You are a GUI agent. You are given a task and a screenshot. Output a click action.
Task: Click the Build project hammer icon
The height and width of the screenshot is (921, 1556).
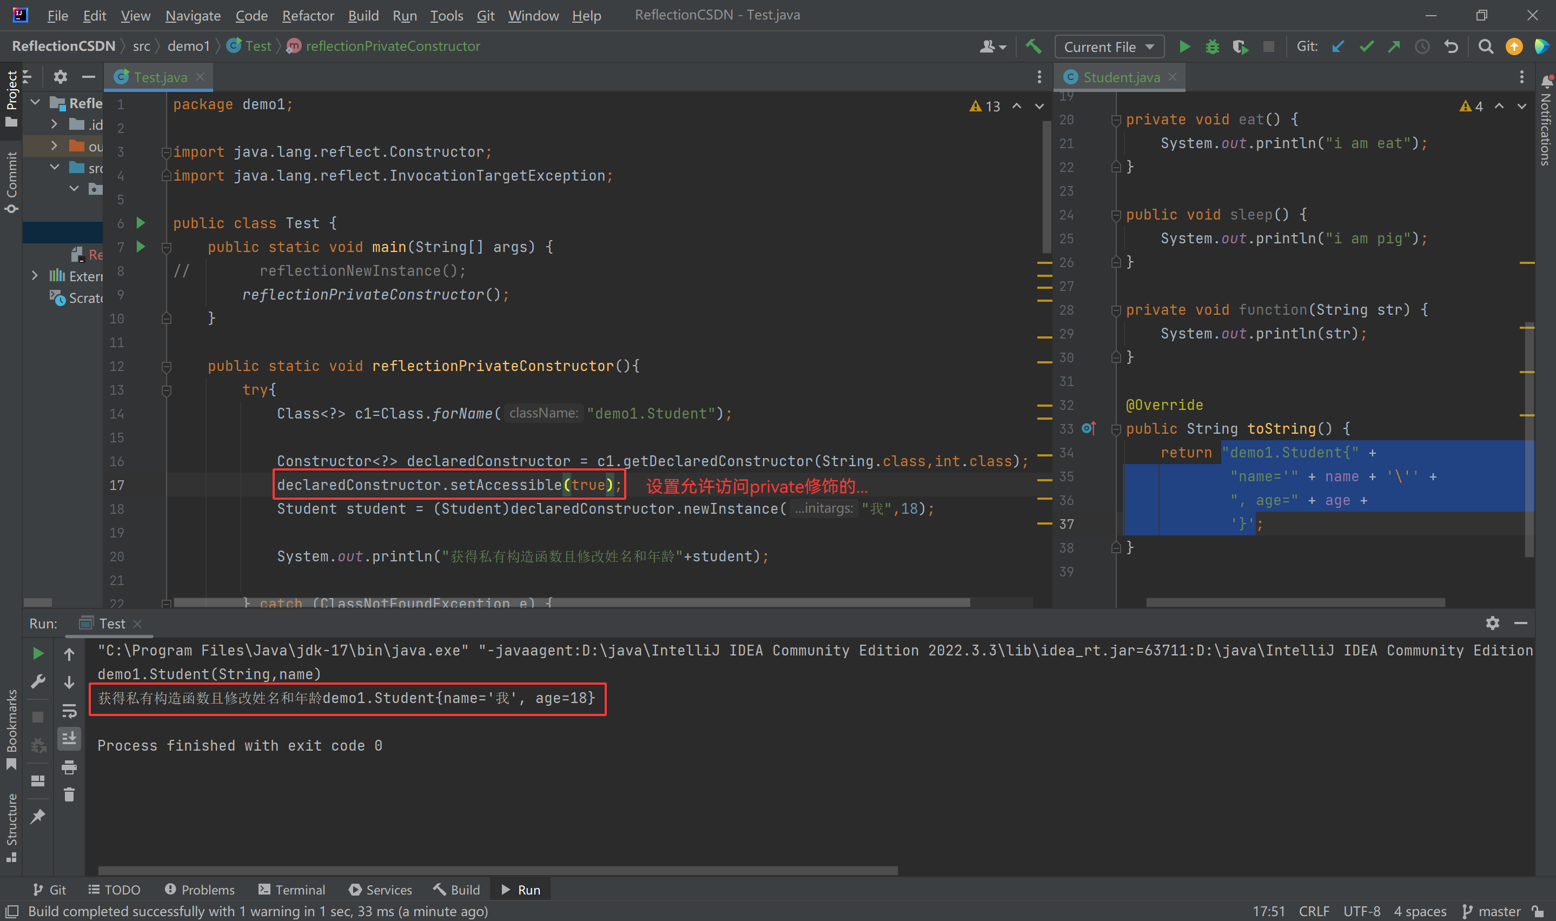pos(1034,47)
